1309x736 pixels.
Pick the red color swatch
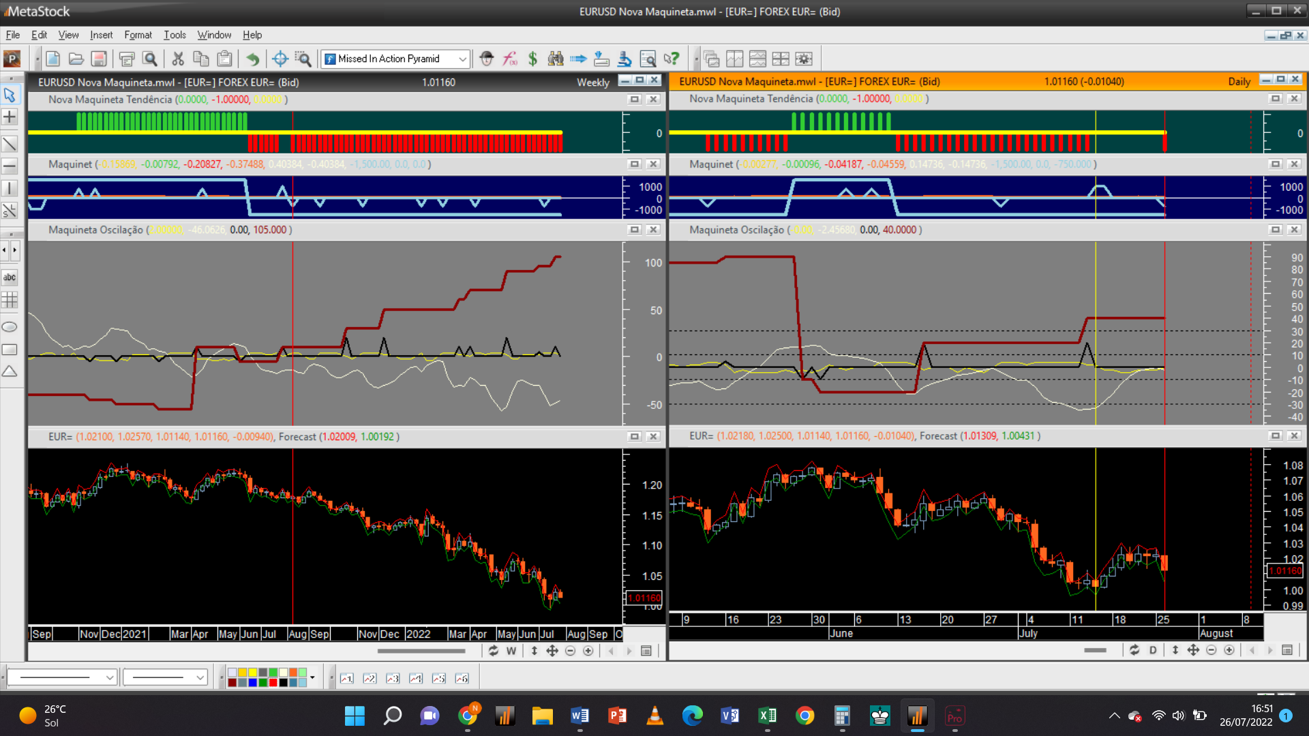pyautogui.click(x=273, y=682)
